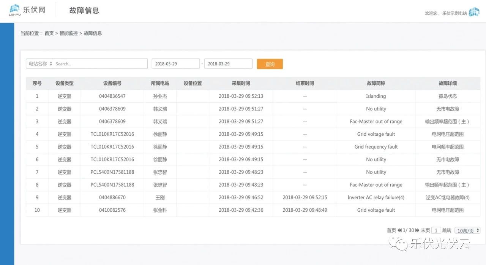The image size is (486, 265).
Task: Click the page number jump input box
Action: [x=436, y=230]
